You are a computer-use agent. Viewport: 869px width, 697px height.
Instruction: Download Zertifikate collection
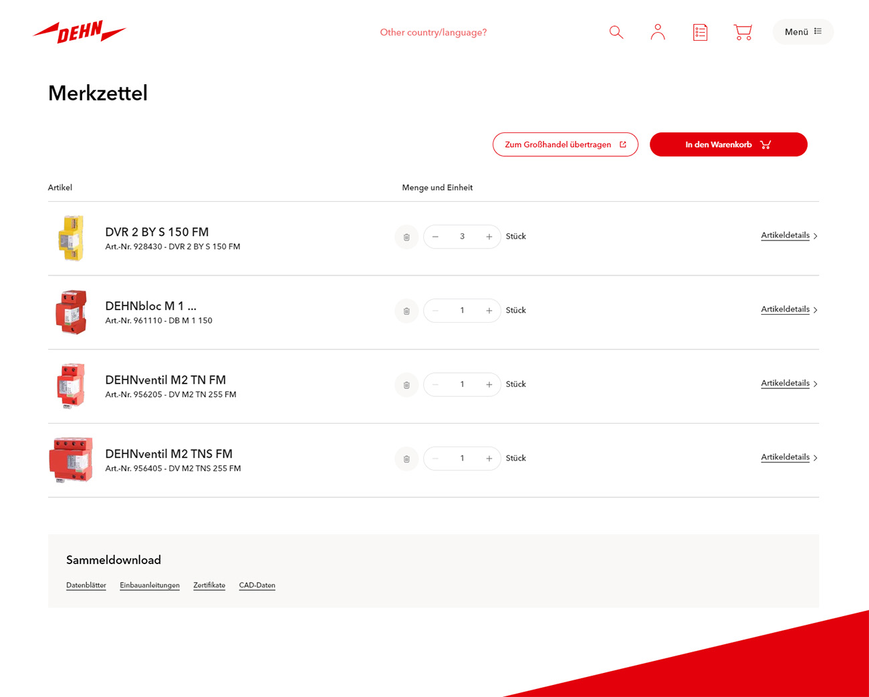[x=209, y=585]
